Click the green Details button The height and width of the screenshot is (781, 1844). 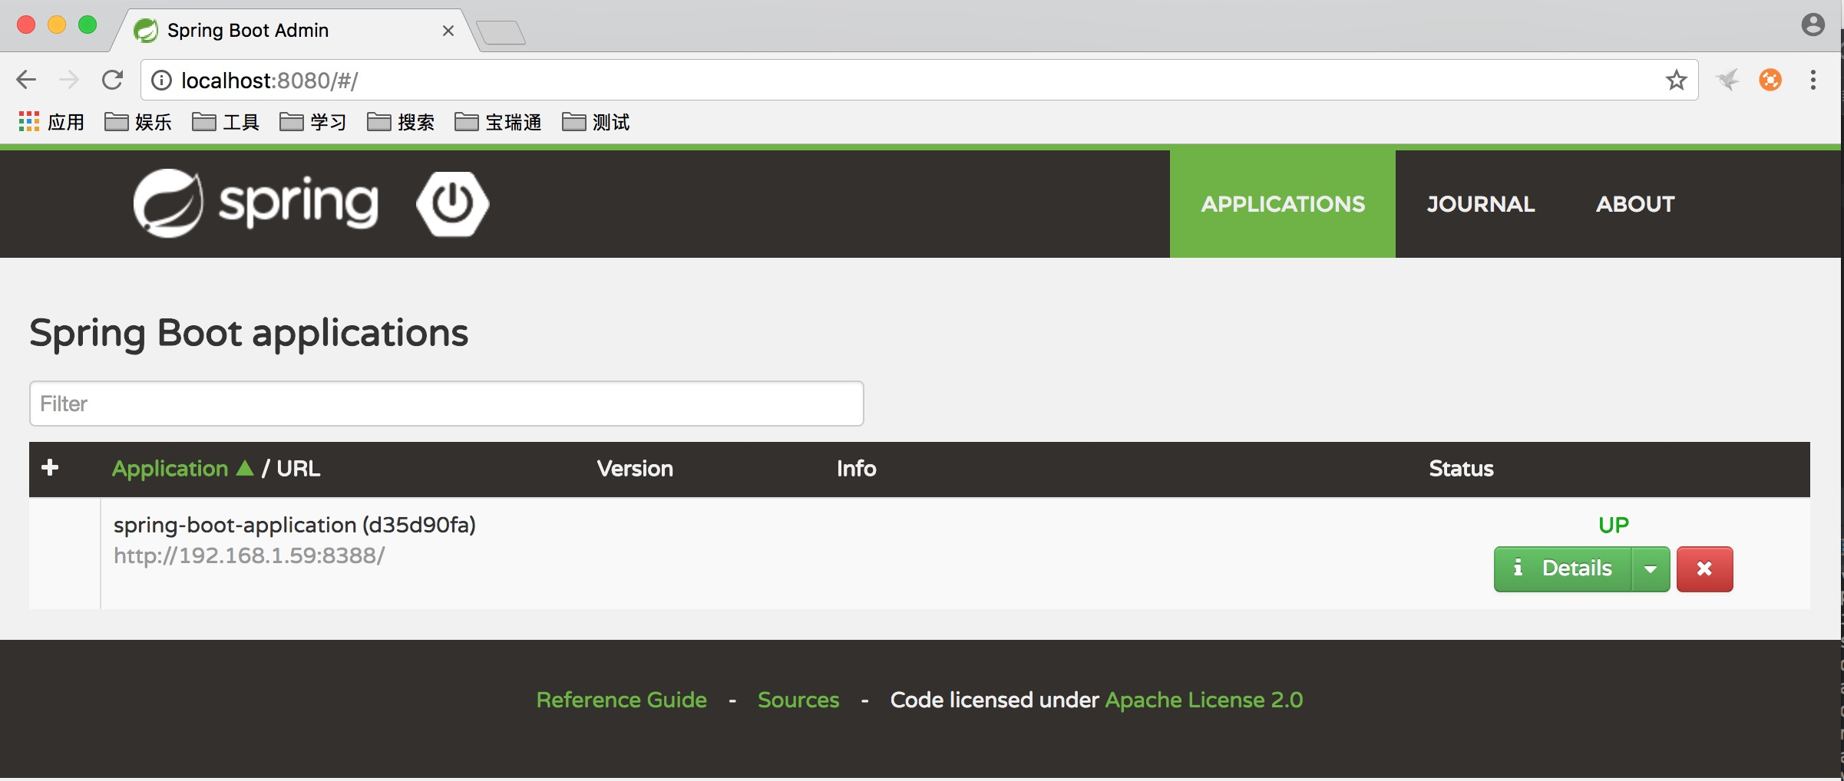click(1563, 568)
